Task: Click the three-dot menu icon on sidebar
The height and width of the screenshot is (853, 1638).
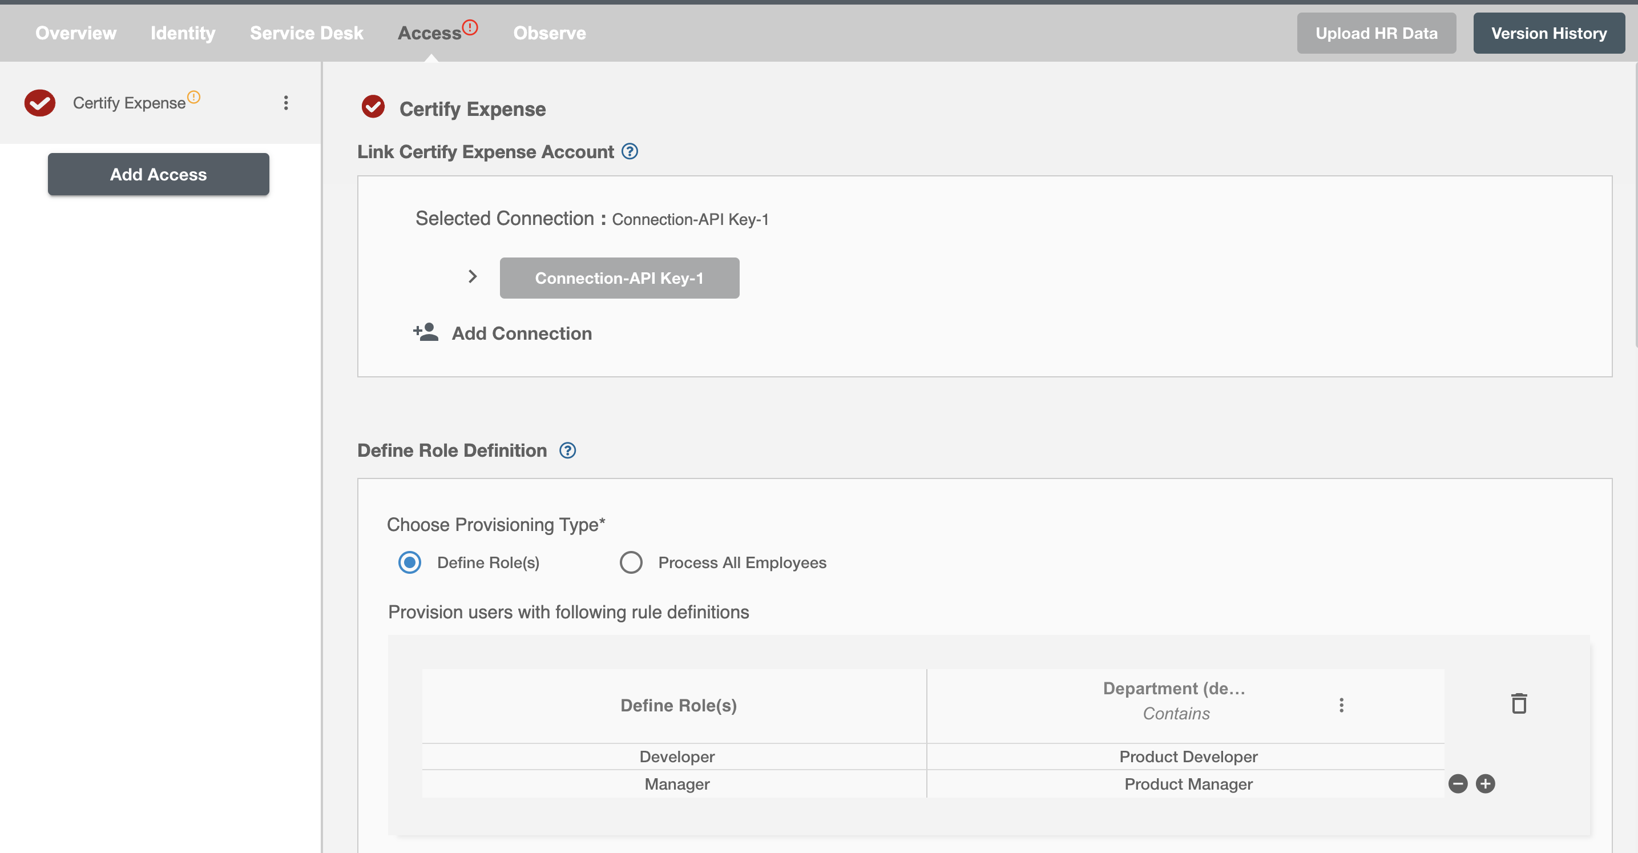Action: (286, 102)
